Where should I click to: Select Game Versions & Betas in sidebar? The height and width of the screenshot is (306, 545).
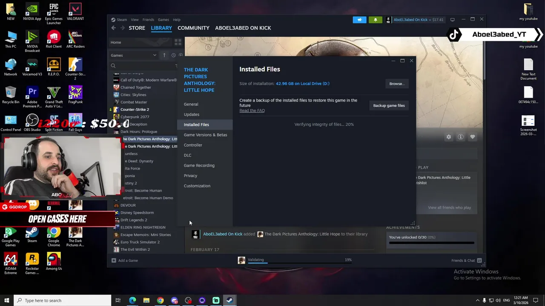205,135
